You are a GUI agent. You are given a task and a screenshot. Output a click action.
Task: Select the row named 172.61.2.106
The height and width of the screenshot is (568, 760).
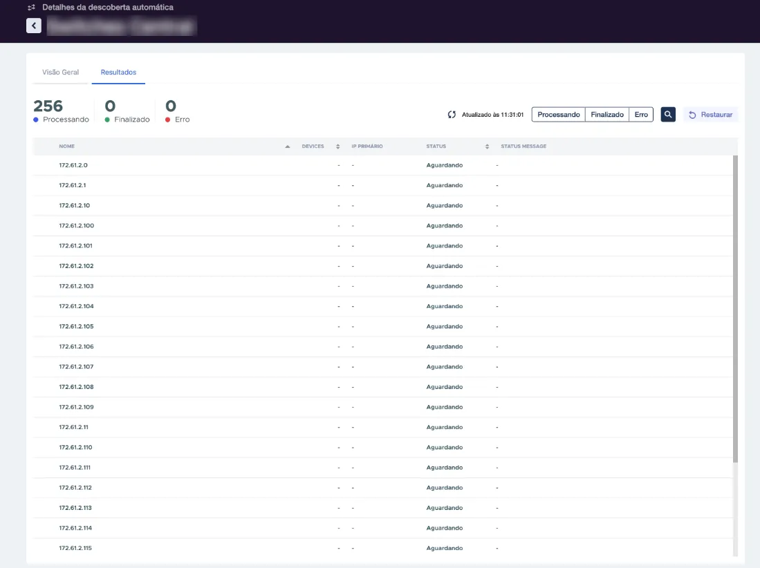click(383, 347)
